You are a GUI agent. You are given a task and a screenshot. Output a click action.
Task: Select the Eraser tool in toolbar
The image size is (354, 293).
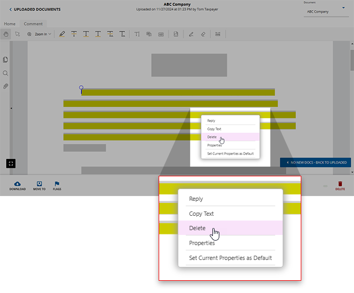(202, 34)
